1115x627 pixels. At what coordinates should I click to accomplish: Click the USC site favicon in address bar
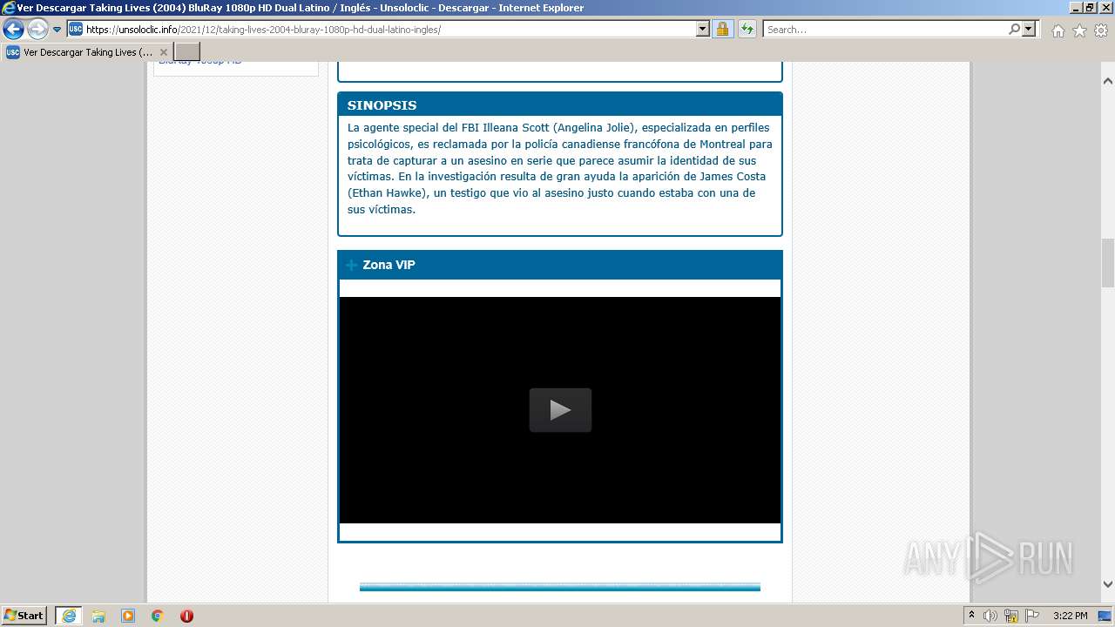76,30
